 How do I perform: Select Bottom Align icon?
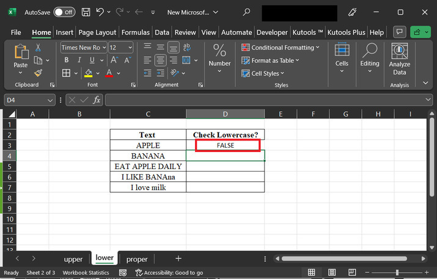pyautogui.click(x=174, y=48)
